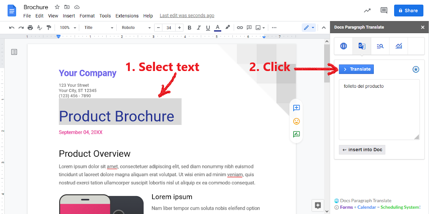This screenshot has width=429, height=214.
Task: Open the View menu
Action: (x=53, y=16)
